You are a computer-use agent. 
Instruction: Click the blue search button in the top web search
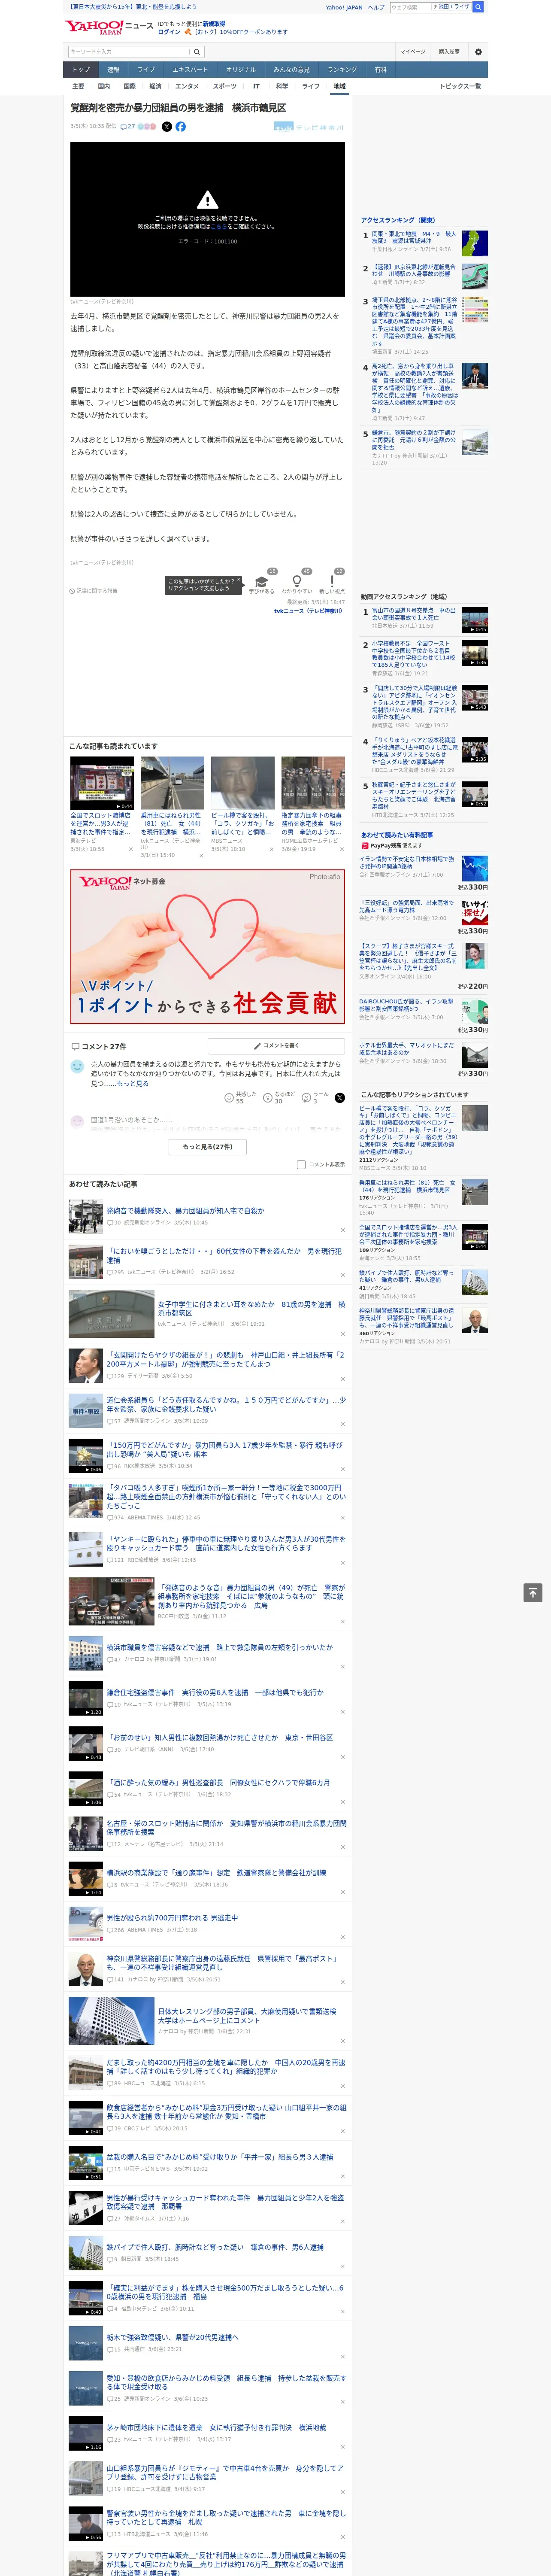click(478, 7)
